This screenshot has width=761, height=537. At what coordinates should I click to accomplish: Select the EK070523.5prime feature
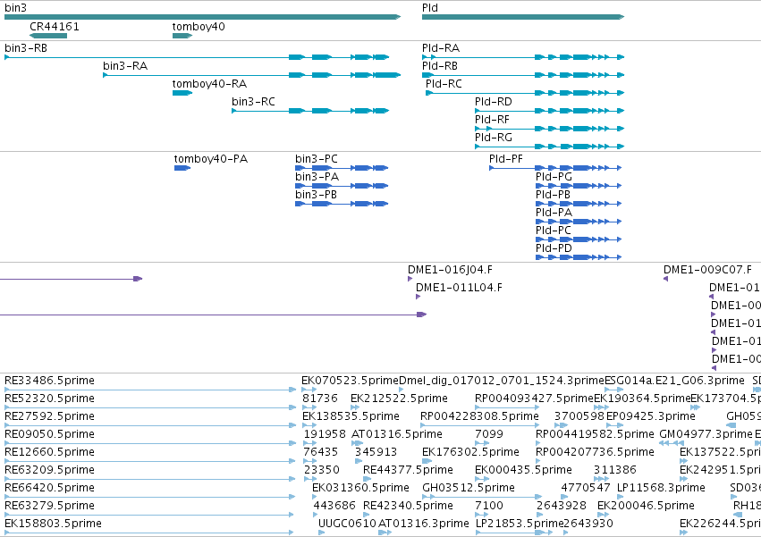(x=309, y=390)
